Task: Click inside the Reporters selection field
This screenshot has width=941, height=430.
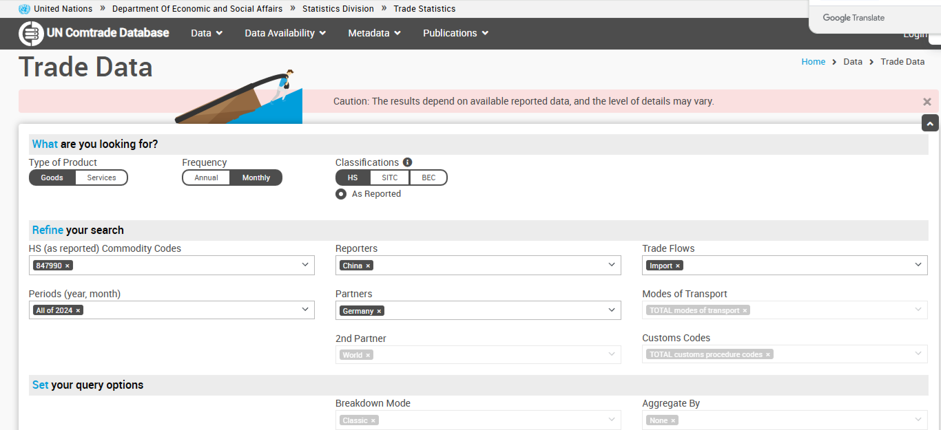Action: click(478, 265)
